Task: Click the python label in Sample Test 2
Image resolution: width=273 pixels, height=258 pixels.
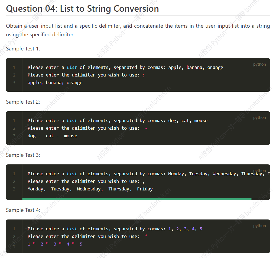Action: click(259, 117)
